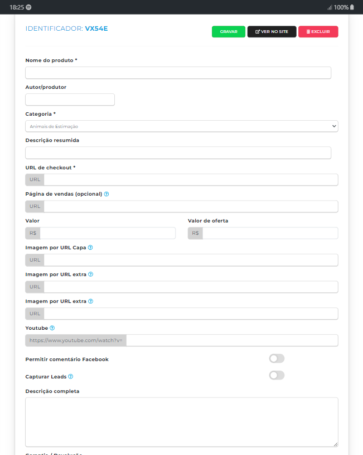Screen dimensions: 363x455
Task: Click the Valor de oferta field
Action: (x=270, y=233)
